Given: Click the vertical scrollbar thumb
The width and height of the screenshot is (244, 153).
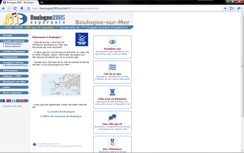Looking at the screenshot, I should tap(242, 66).
